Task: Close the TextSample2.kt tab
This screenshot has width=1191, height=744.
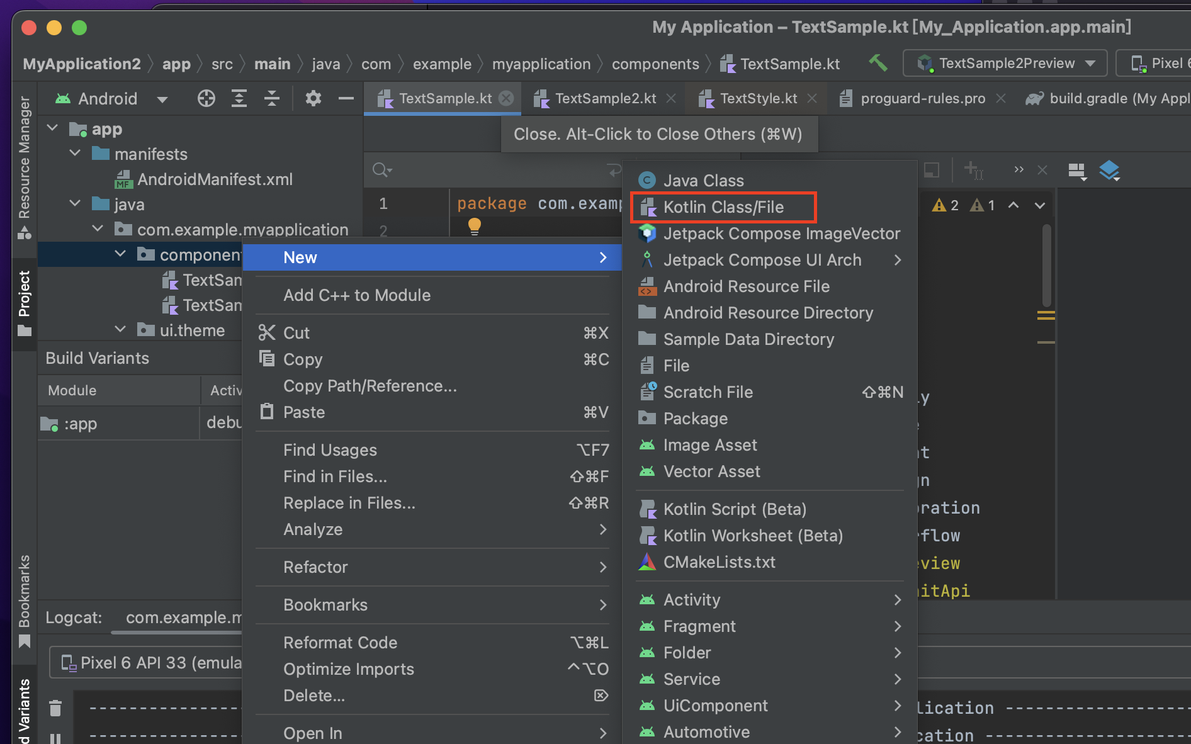Action: pos(671,98)
